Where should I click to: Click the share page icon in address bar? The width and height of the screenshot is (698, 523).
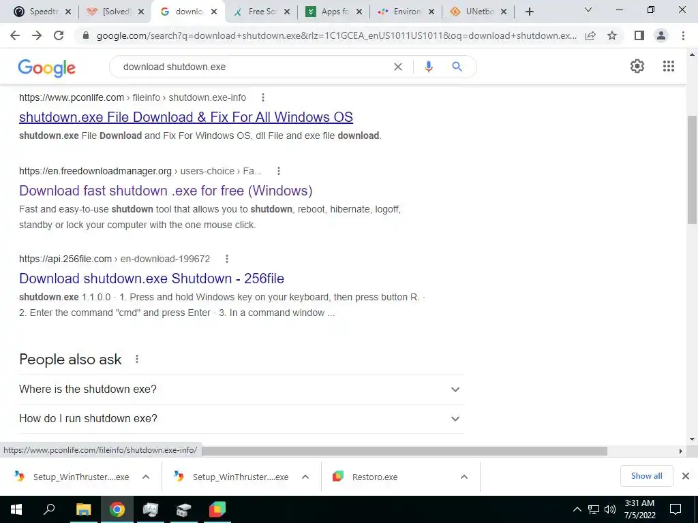point(590,35)
